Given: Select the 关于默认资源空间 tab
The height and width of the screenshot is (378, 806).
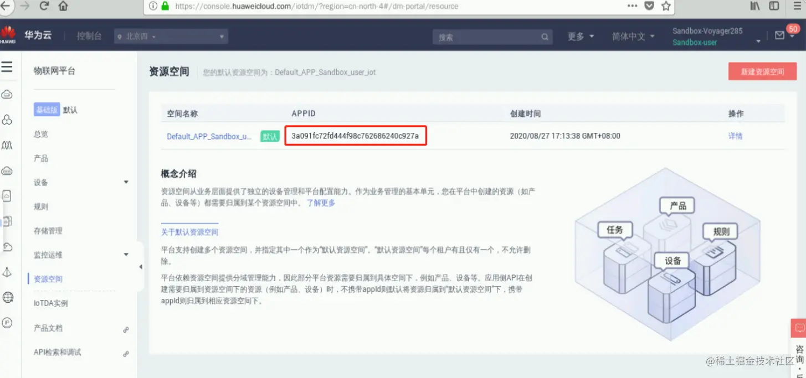Looking at the screenshot, I should click(x=189, y=232).
